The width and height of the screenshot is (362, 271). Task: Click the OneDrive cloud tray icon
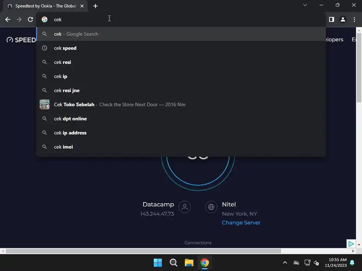296,263
